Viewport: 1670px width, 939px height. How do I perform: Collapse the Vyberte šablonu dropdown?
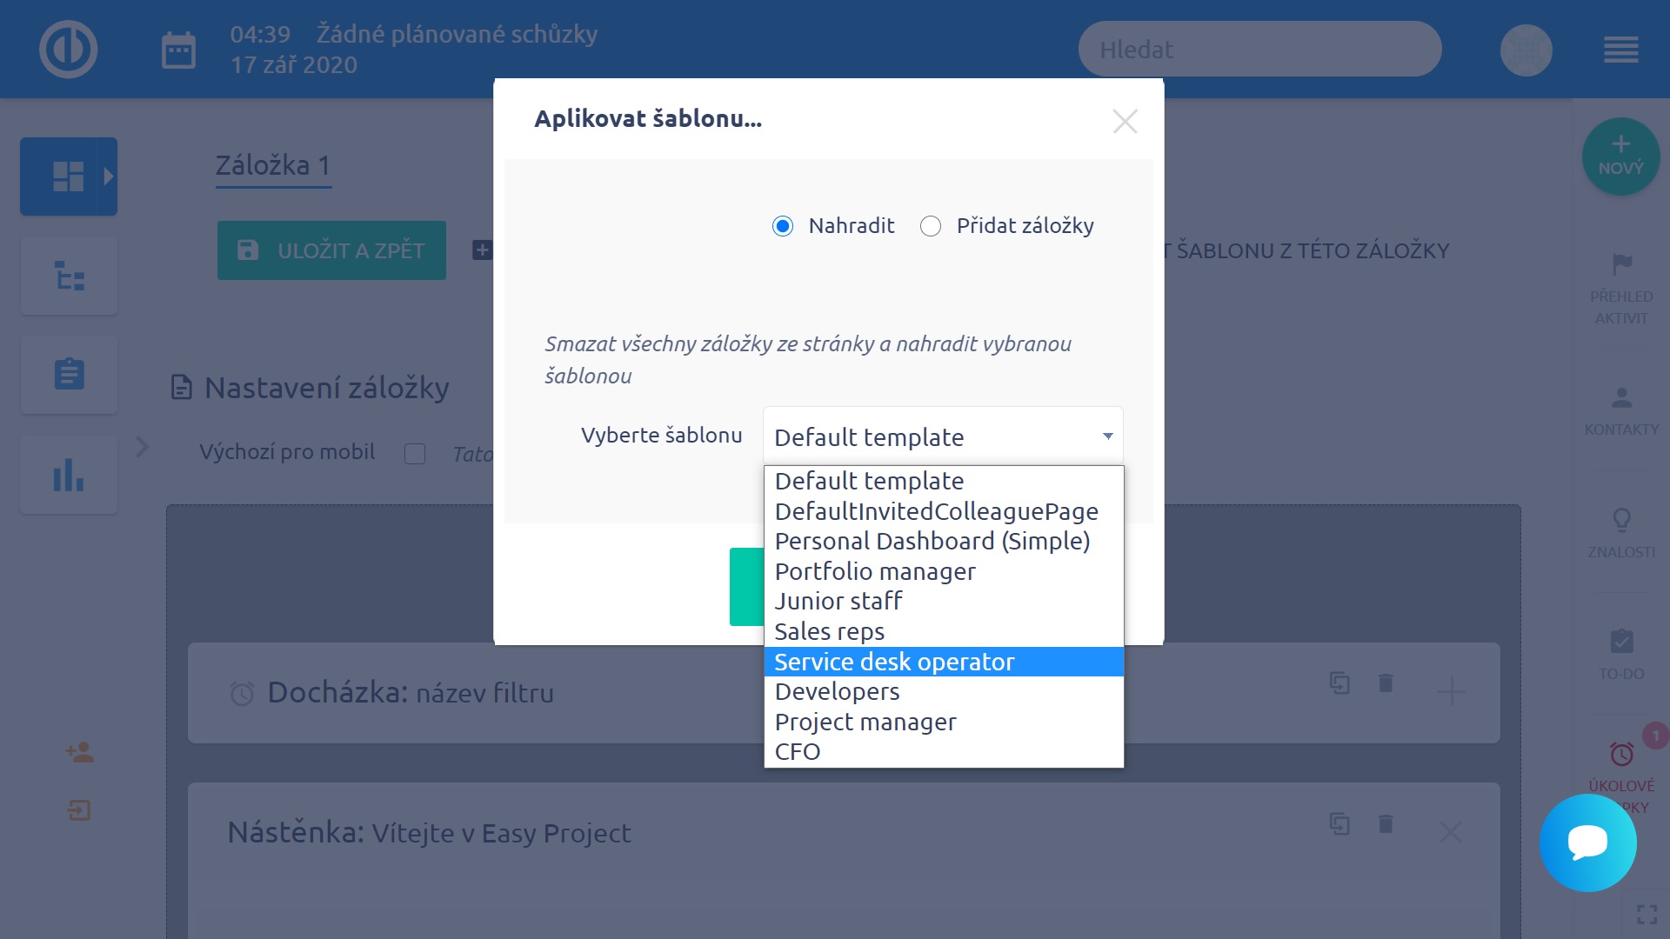coord(943,436)
